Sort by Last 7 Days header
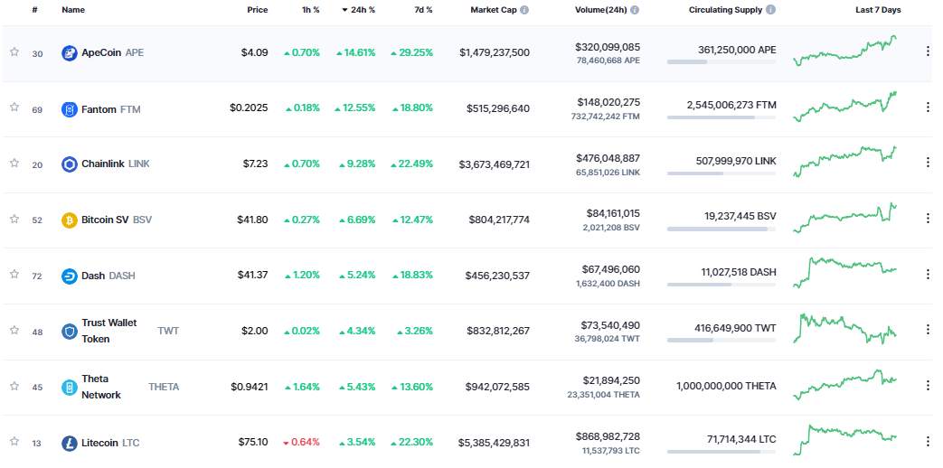 pos(878,10)
